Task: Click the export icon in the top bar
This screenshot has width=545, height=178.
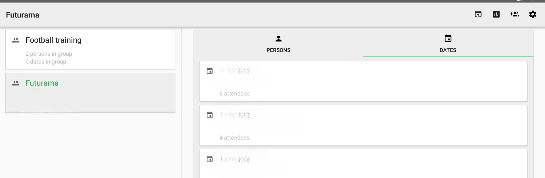Action: pyautogui.click(x=478, y=14)
